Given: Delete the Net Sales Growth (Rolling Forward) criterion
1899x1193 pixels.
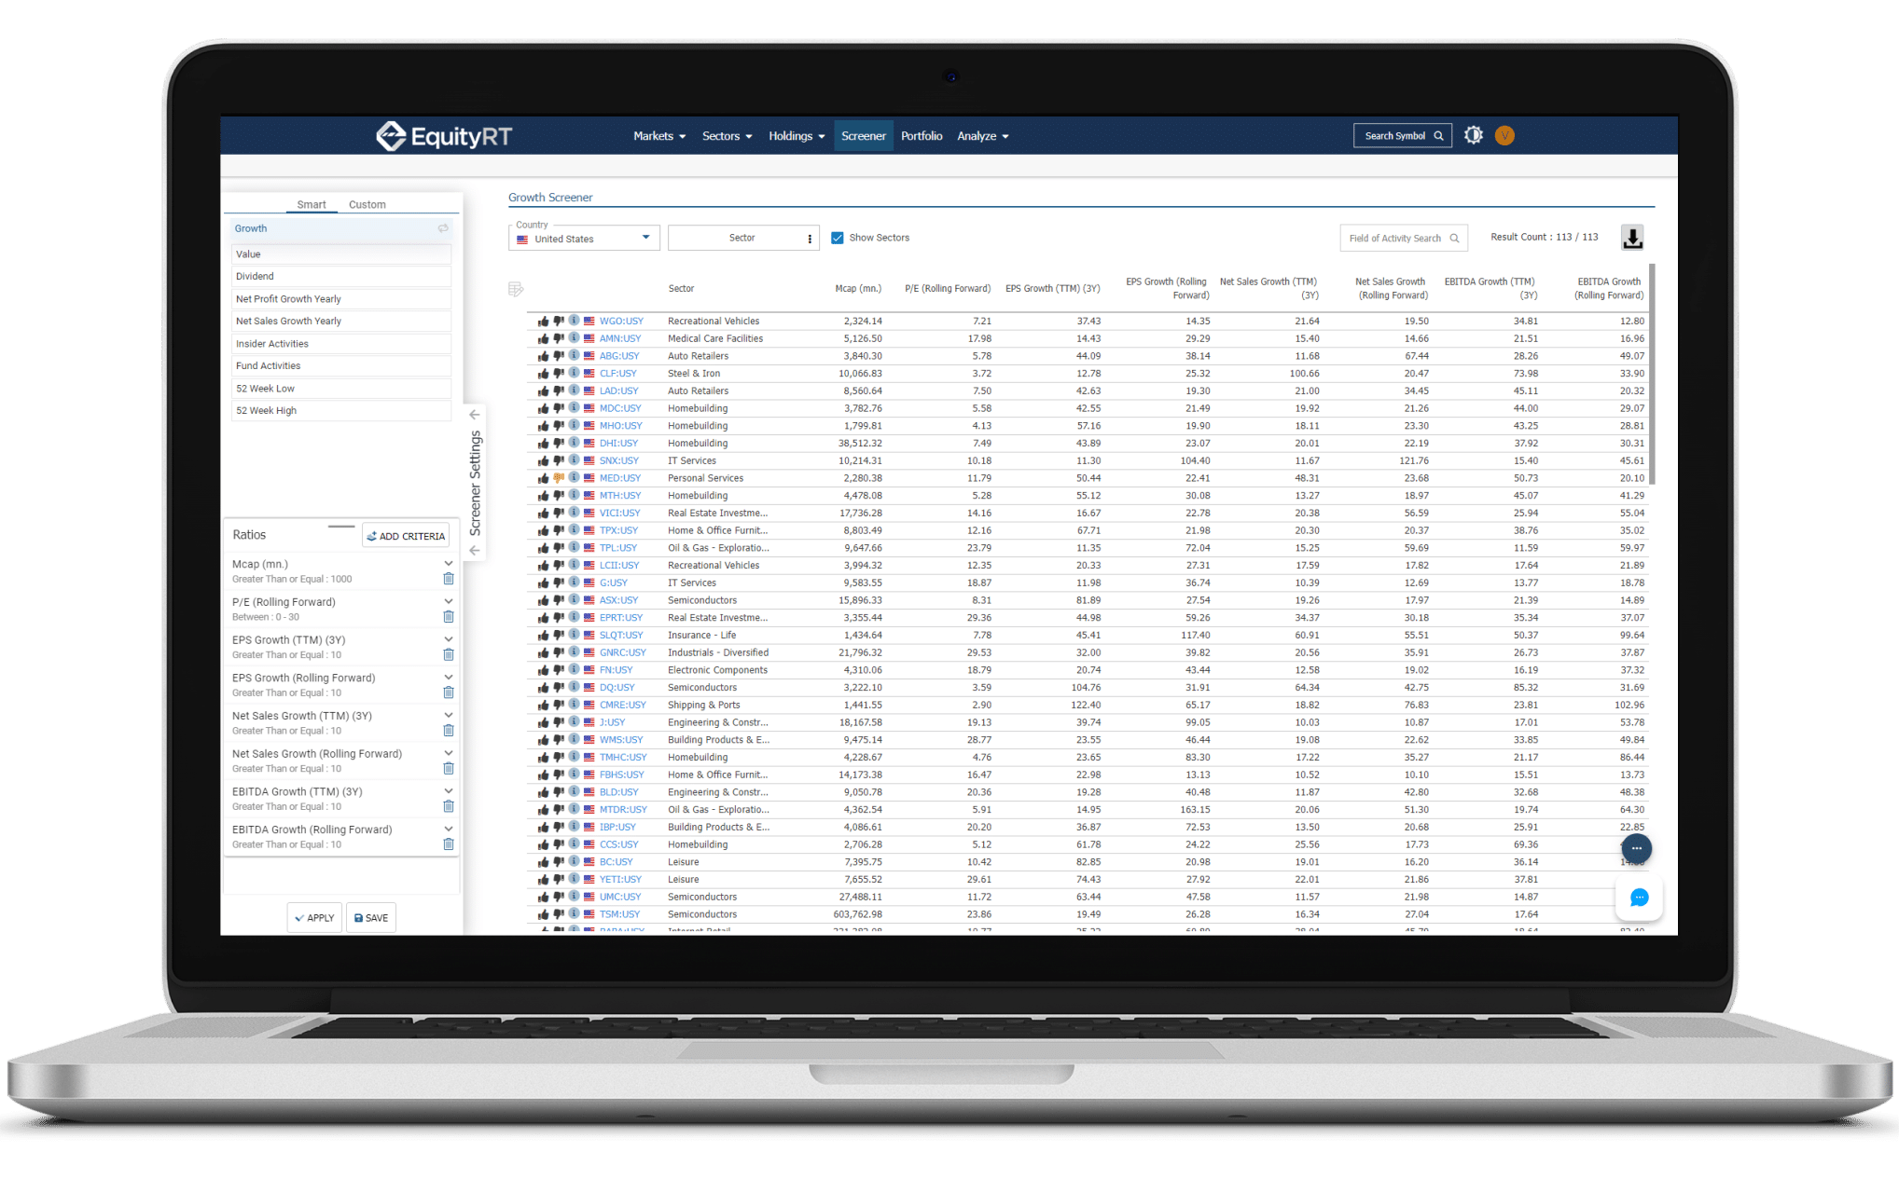Looking at the screenshot, I should click(449, 769).
